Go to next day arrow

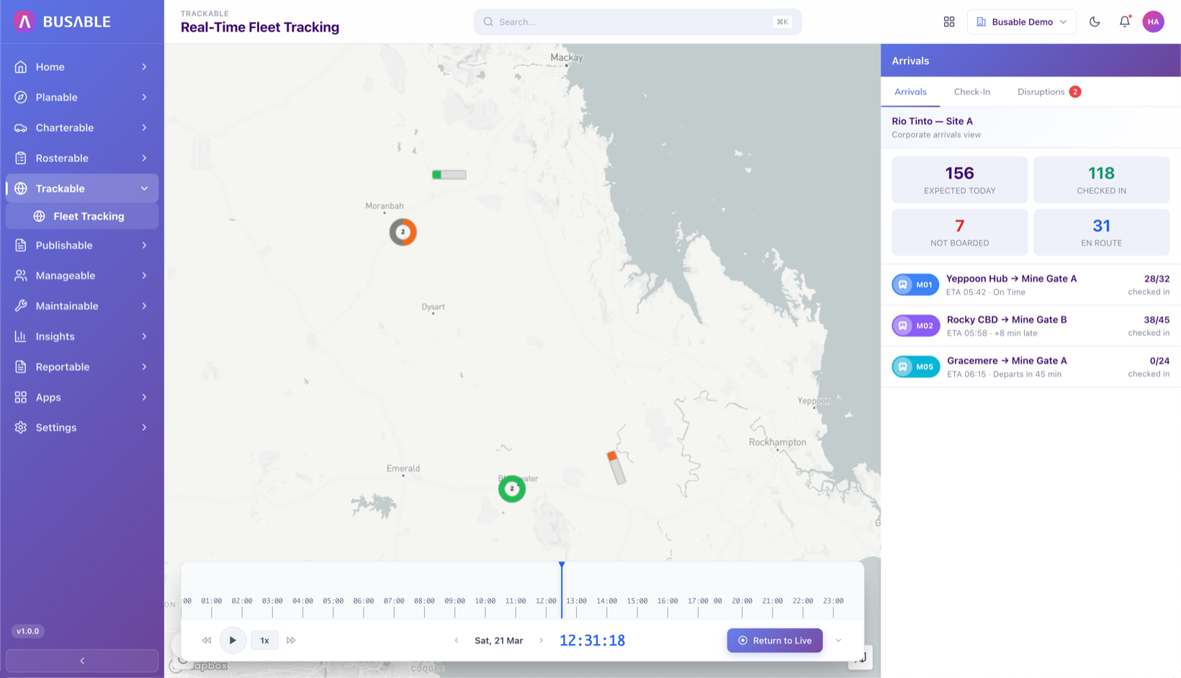click(542, 641)
